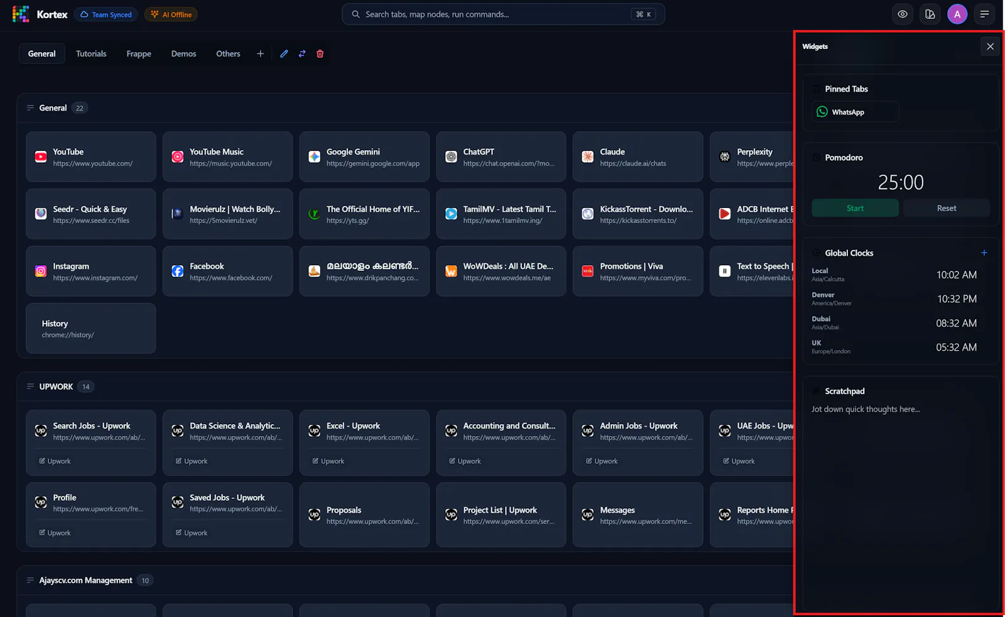This screenshot has height=617, width=1005.
Task: Switch to the Frappe tab
Action: click(139, 54)
